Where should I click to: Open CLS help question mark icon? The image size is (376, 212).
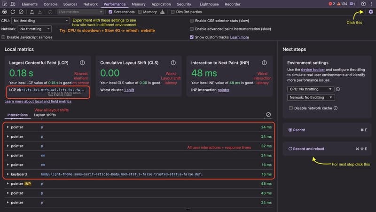pyautogui.click(x=173, y=63)
